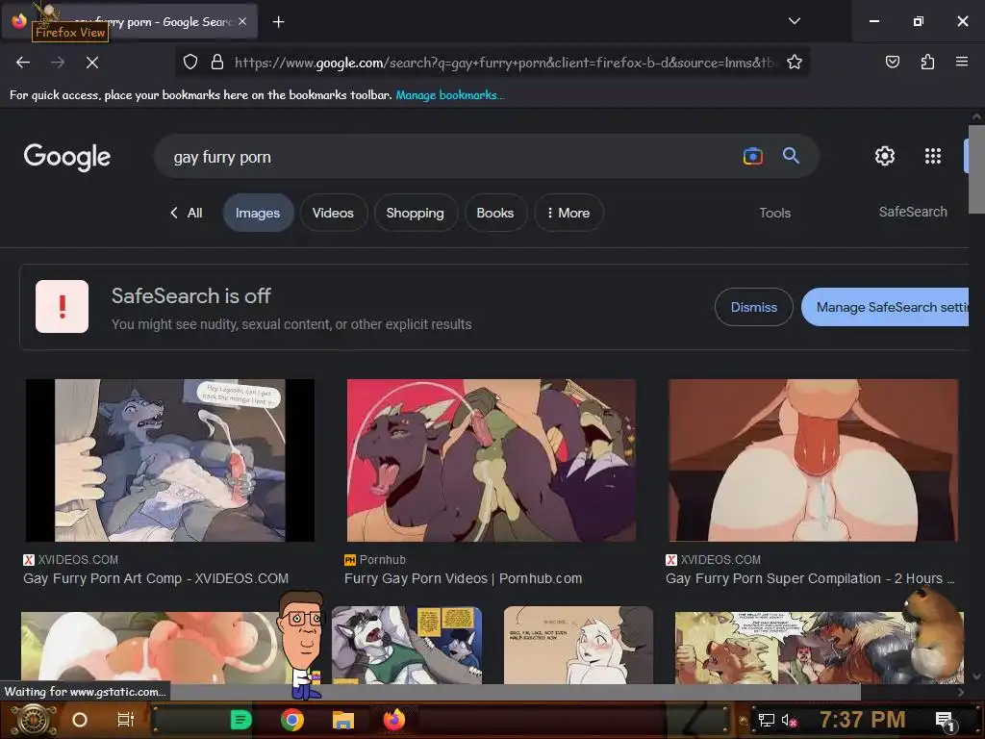This screenshot has width=985, height=739.
Task: Open the Manage bookmarks link
Action: click(449, 95)
